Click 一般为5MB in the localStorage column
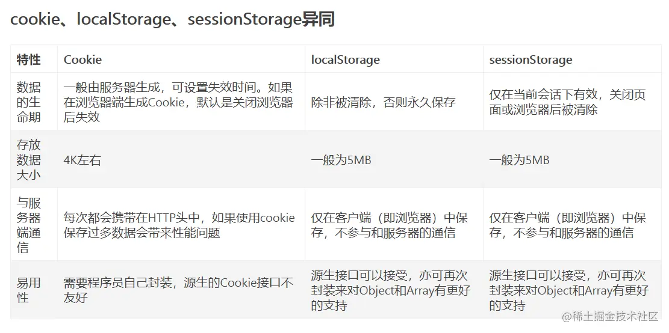 [x=341, y=160]
